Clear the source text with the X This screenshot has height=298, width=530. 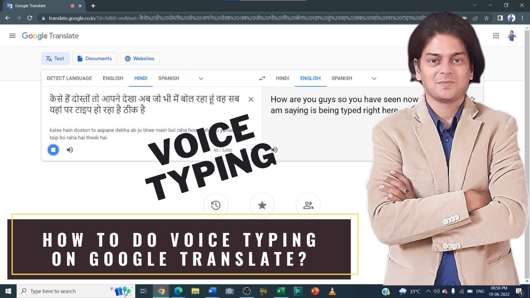(251, 99)
